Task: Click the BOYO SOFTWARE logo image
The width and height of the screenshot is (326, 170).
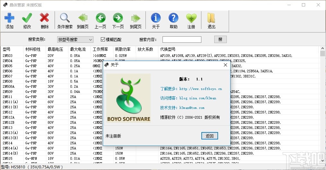Action: tap(128, 98)
